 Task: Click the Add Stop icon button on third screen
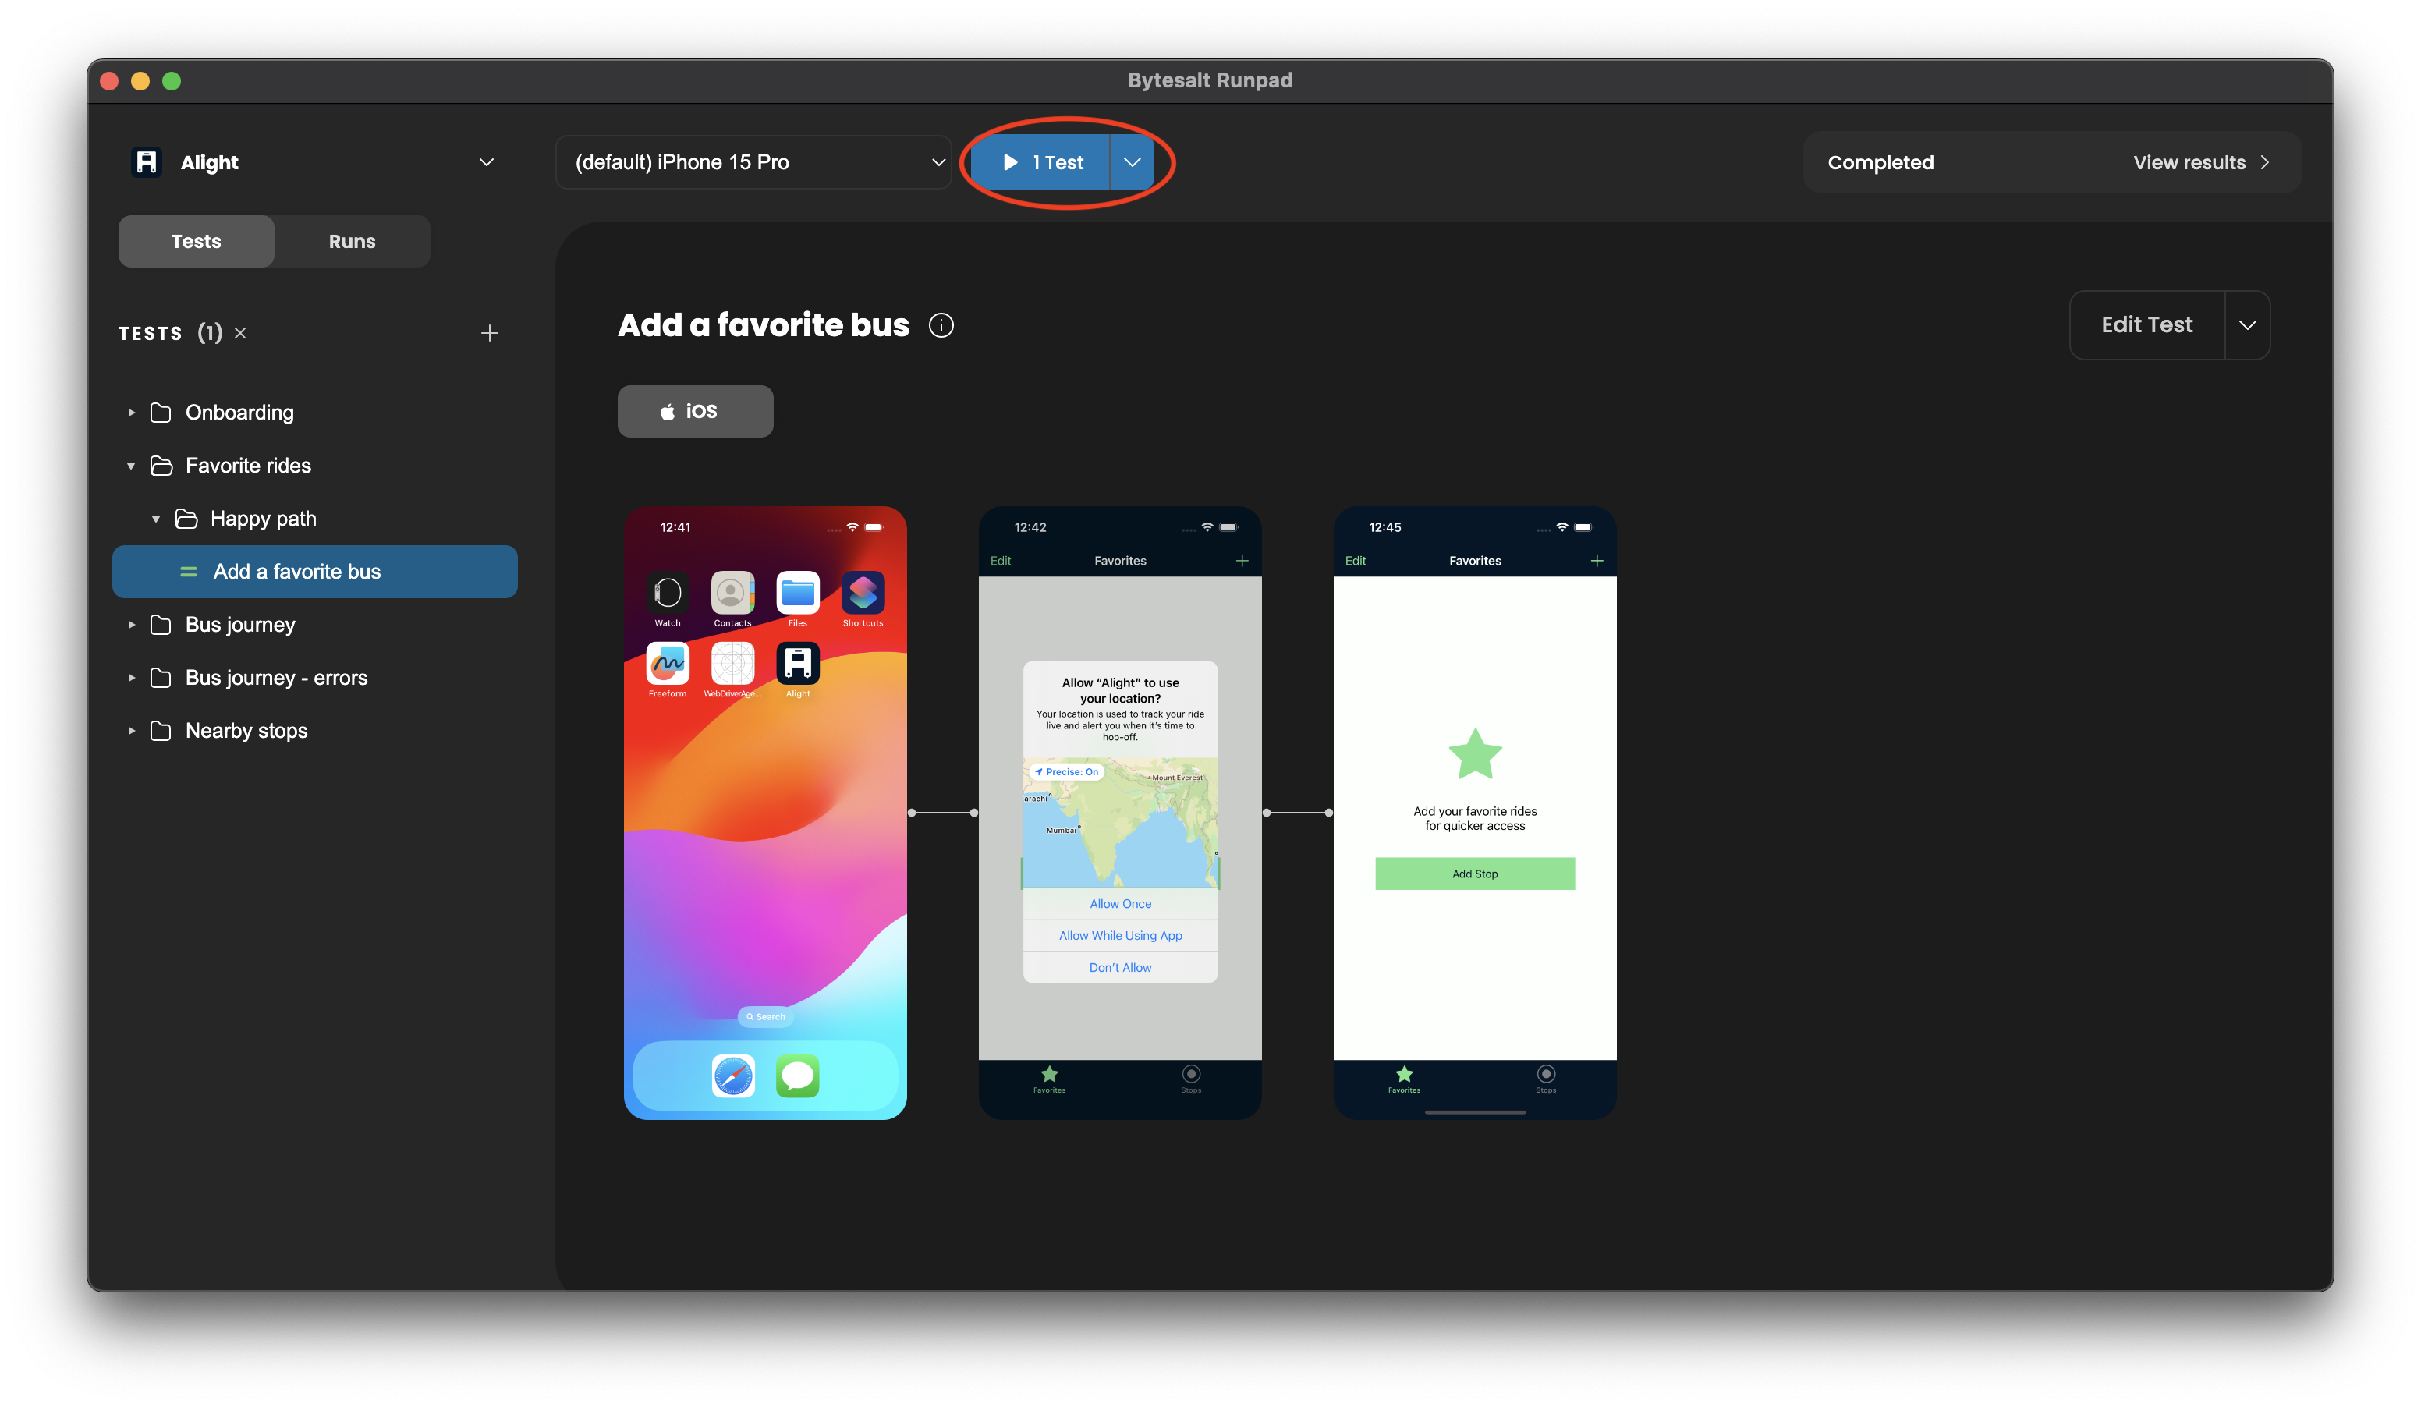pos(1473,873)
